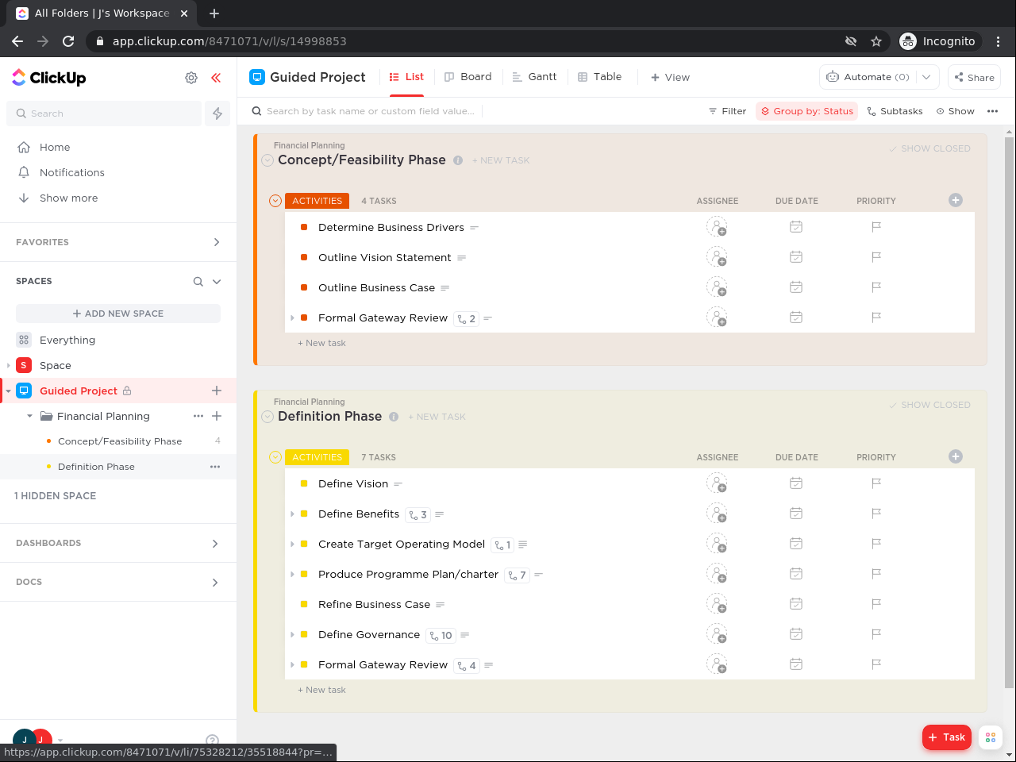Expand Produce Programme Plan/charter subtasks
Screen dimensions: 1016x762
[293, 575]
